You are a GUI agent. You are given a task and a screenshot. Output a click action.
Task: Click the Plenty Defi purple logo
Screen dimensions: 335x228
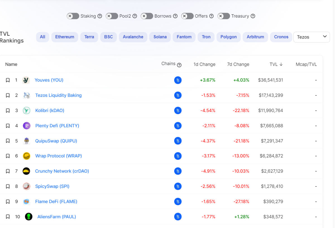27,126
